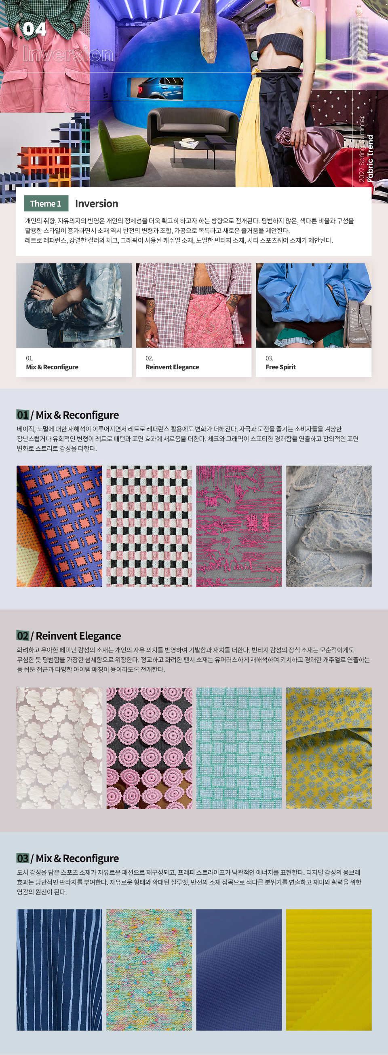The height and width of the screenshot is (1055, 388).
Task: View the black white pink check fabric
Action: click(149, 526)
